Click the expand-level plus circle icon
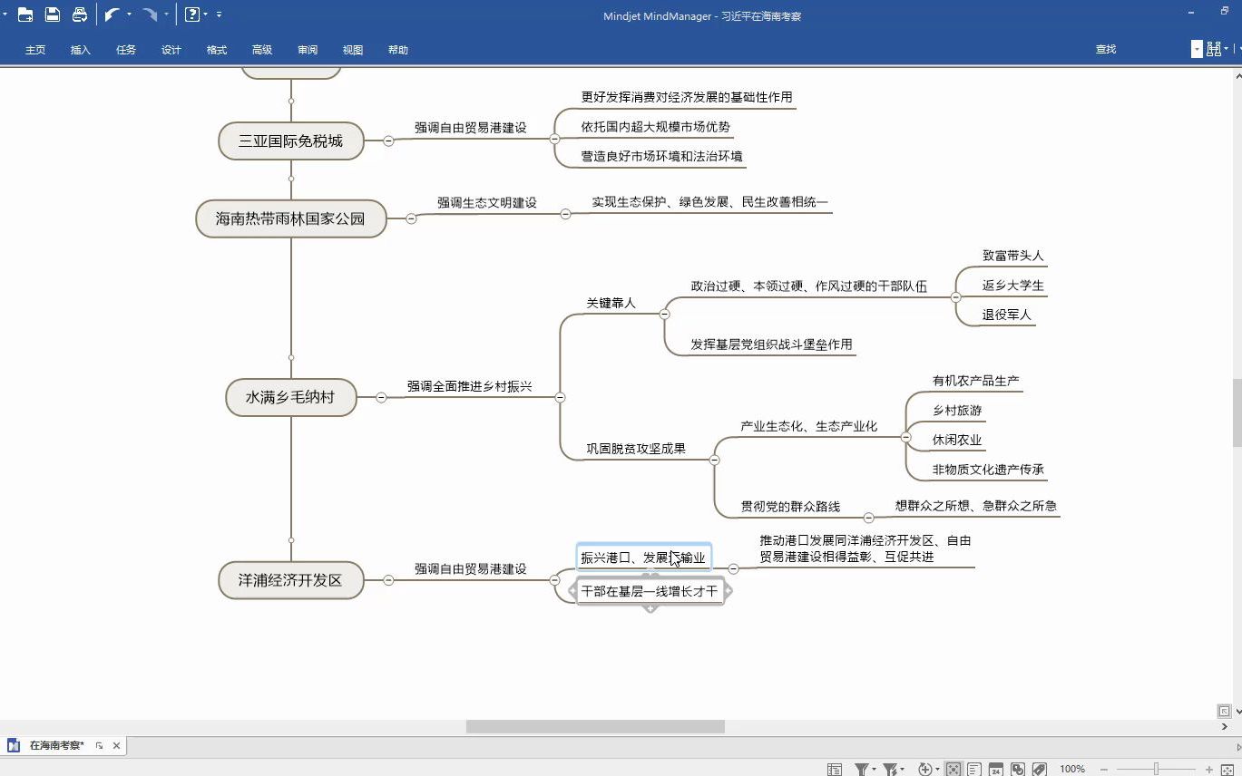 click(925, 770)
